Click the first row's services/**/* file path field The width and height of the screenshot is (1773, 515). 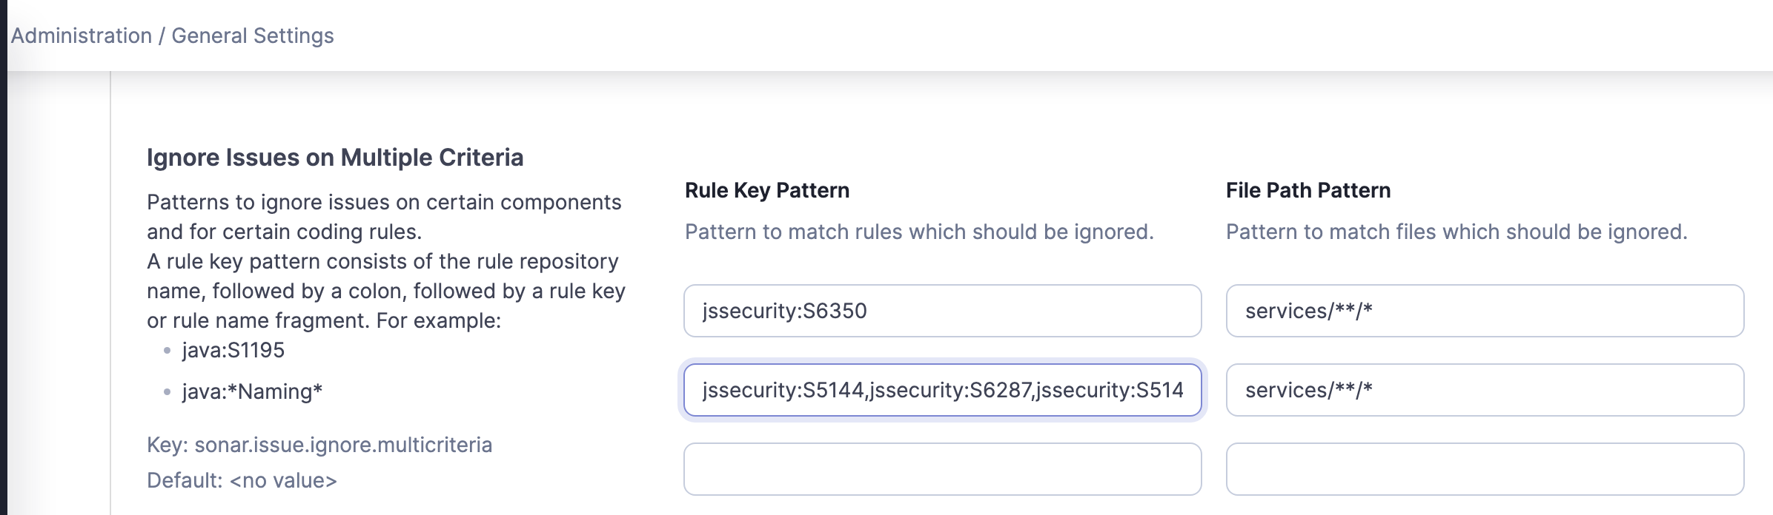pos(1484,311)
